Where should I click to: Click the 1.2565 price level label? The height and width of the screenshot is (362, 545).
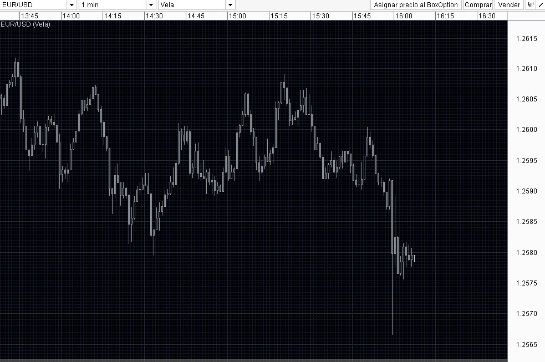click(527, 345)
